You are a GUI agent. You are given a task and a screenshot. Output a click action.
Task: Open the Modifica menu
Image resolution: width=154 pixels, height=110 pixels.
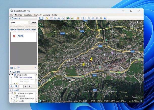(x=18, y=15)
